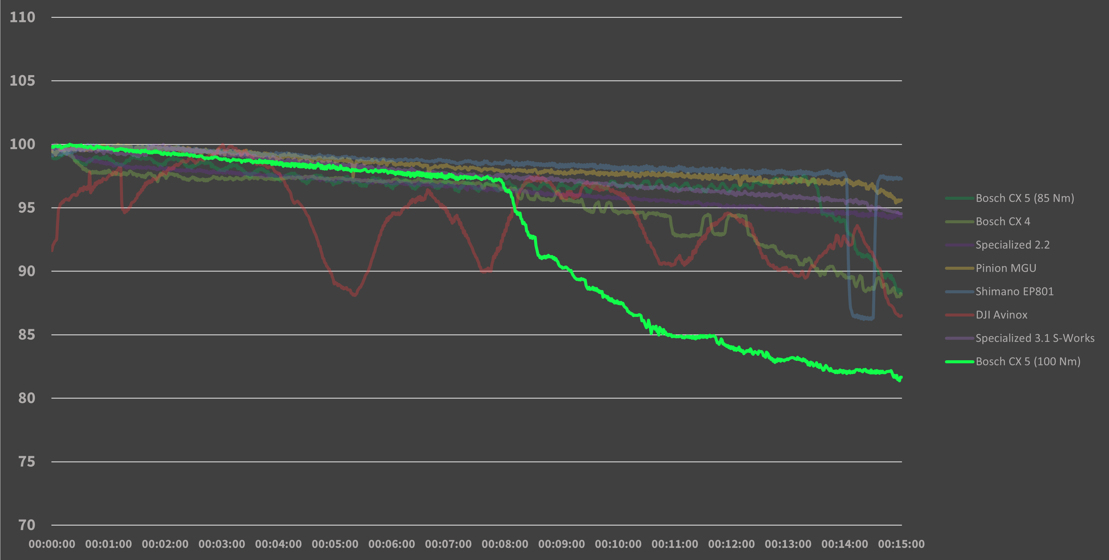The image size is (1109, 560).
Task: Click the blue Shimano EP801 legend line
Action: pos(960,292)
